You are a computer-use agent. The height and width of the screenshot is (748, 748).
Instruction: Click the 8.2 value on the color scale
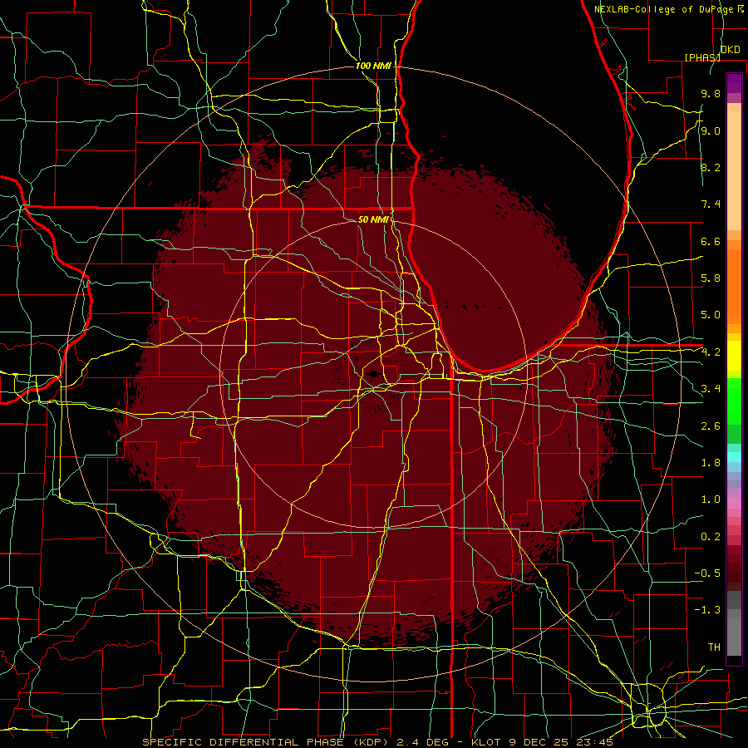(x=711, y=167)
